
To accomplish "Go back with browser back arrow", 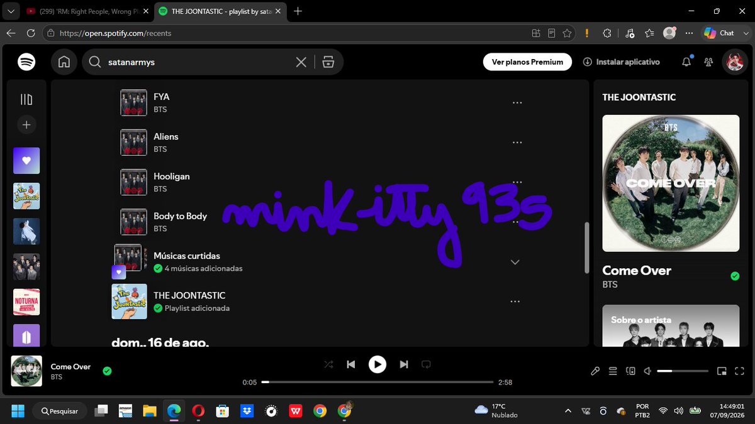I will [11, 33].
